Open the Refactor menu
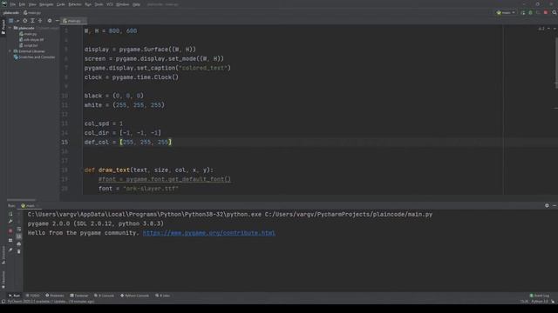This screenshot has width=558, height=313. click(75, 4)
